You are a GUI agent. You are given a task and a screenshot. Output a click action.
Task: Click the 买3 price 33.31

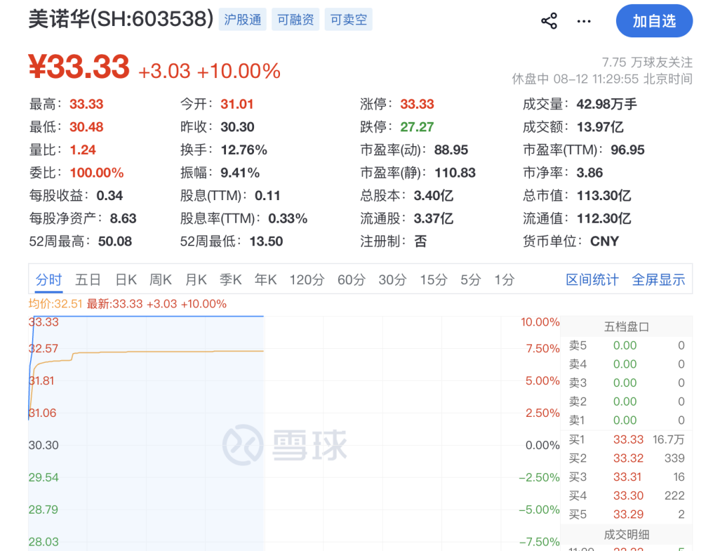point(627,477)
